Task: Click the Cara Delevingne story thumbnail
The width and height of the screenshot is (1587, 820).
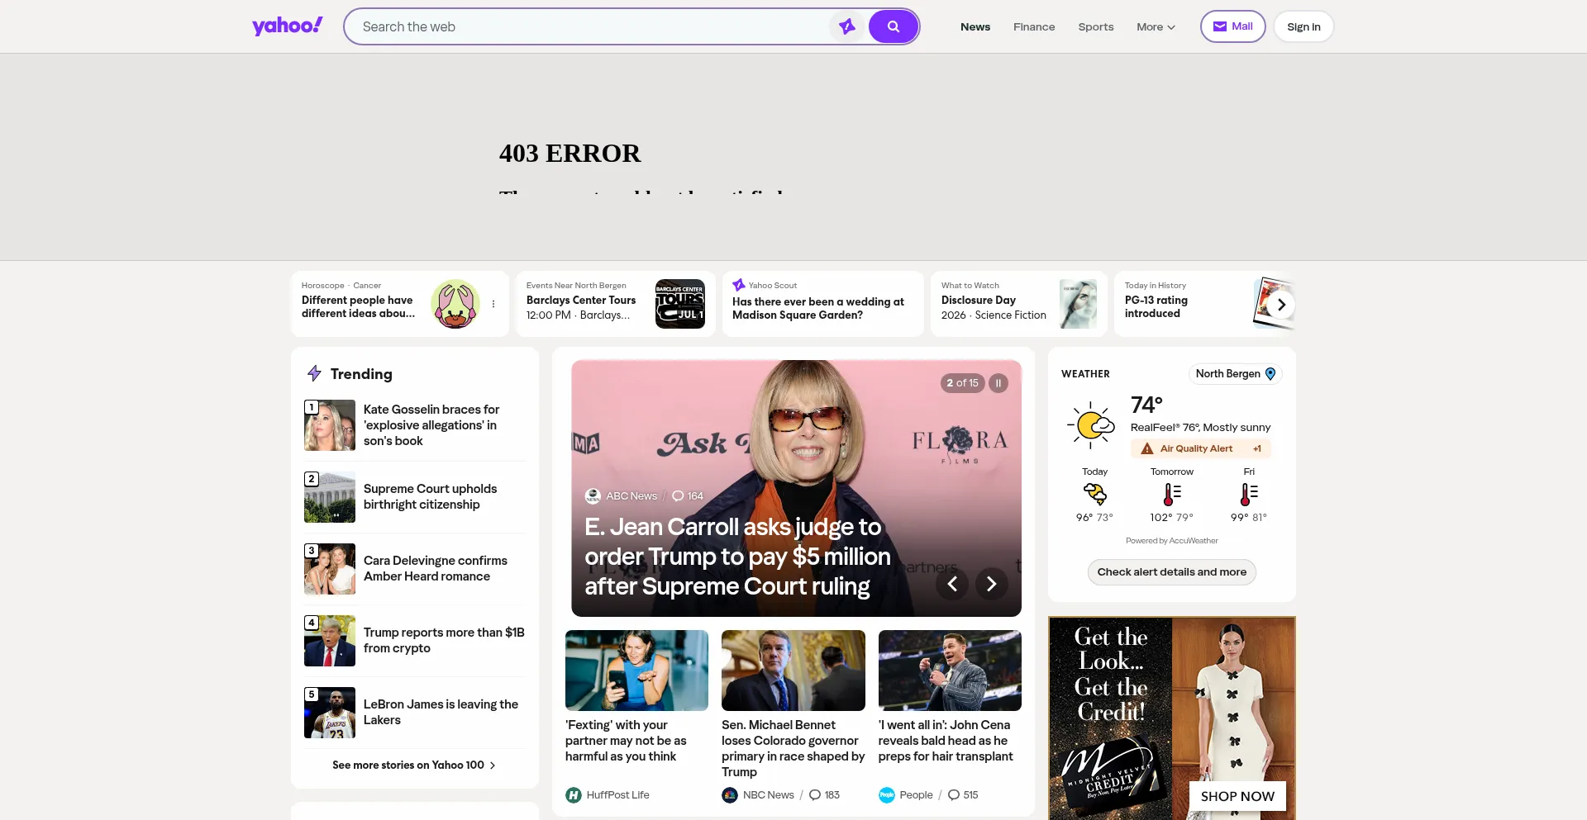Action: 330,569
